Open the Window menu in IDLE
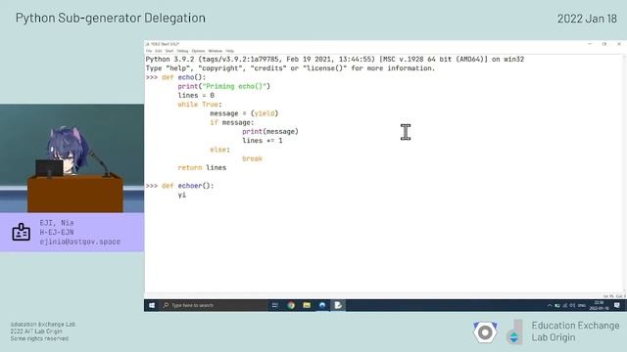627x352 pixels. [x=216, y=51]
